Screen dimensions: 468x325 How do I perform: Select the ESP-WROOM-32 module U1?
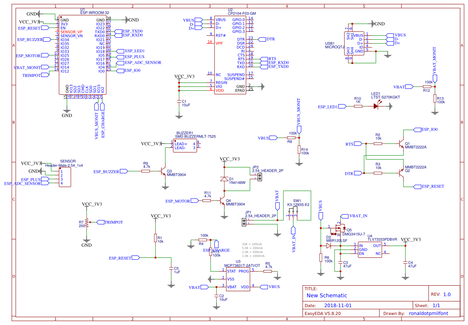click(82, 55)
